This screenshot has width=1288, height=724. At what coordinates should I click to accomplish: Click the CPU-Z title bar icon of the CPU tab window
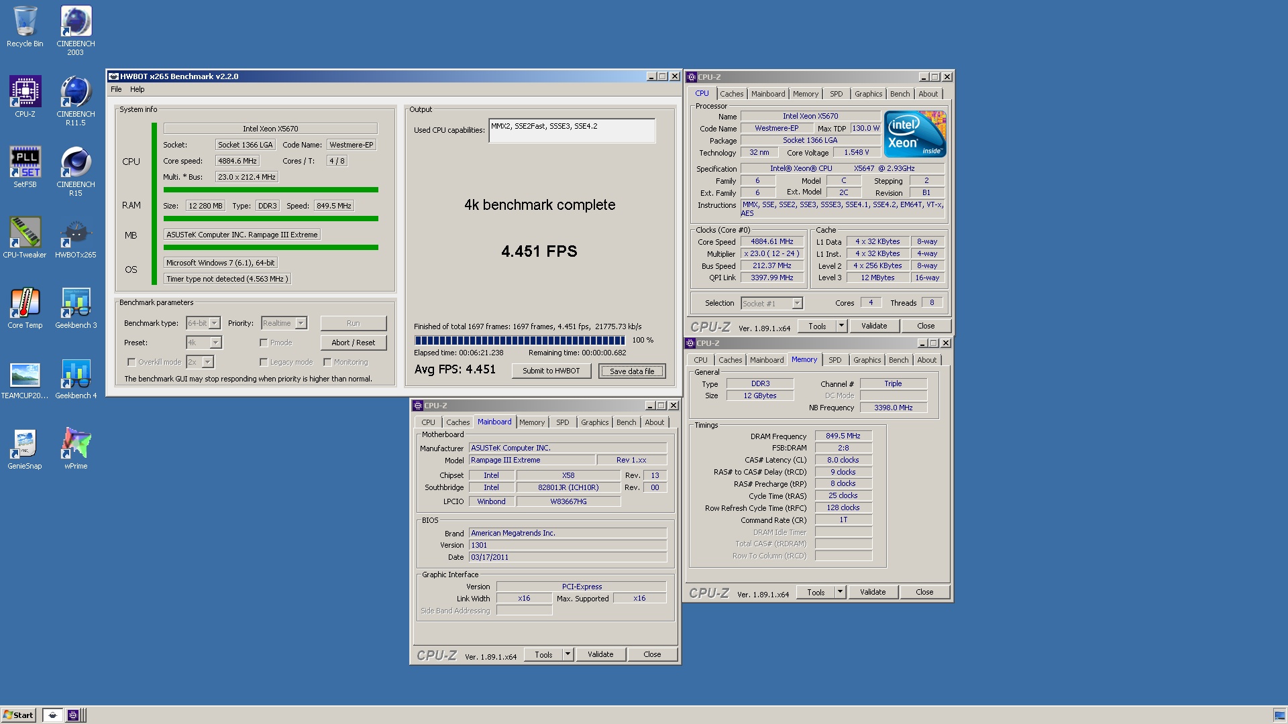point(692,77)
